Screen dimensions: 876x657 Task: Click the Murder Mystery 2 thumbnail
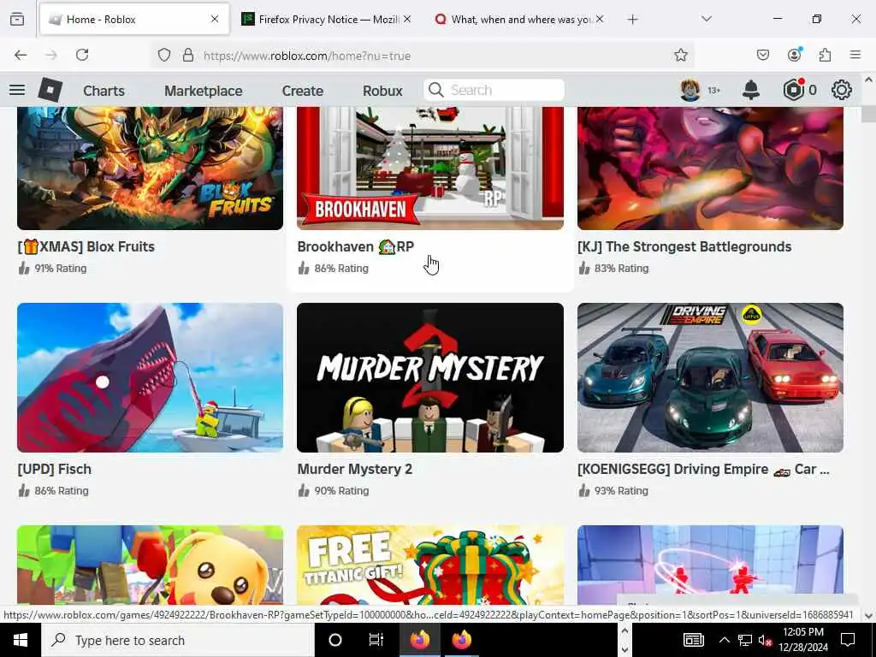pyautogui.click(x=430, y=377)
